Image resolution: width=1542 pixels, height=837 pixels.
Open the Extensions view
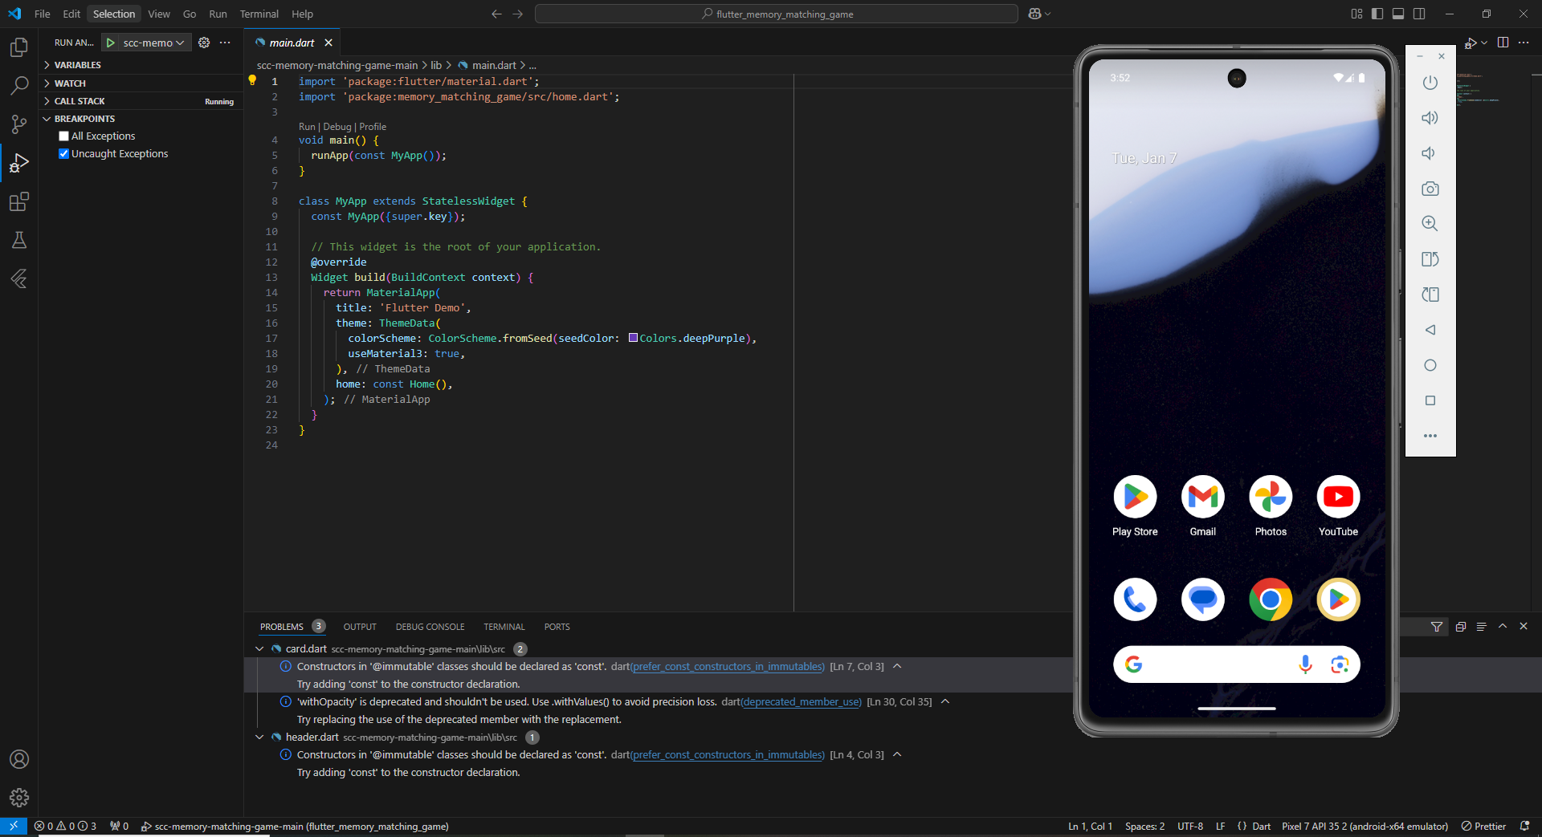click(19, 201)
